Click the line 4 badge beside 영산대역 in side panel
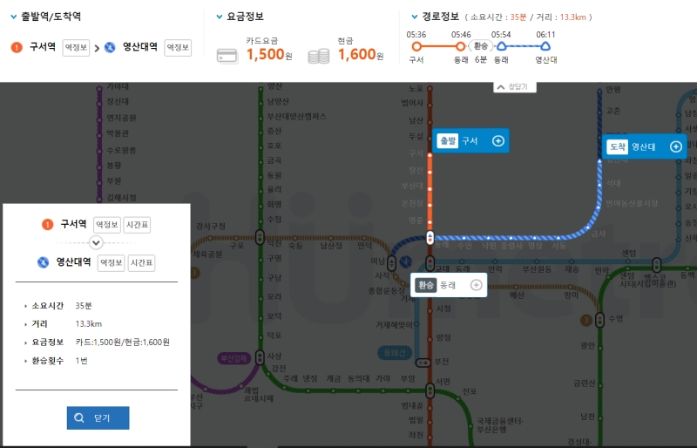Viewport: 697px width, 448px height. (x=43, y=262)
